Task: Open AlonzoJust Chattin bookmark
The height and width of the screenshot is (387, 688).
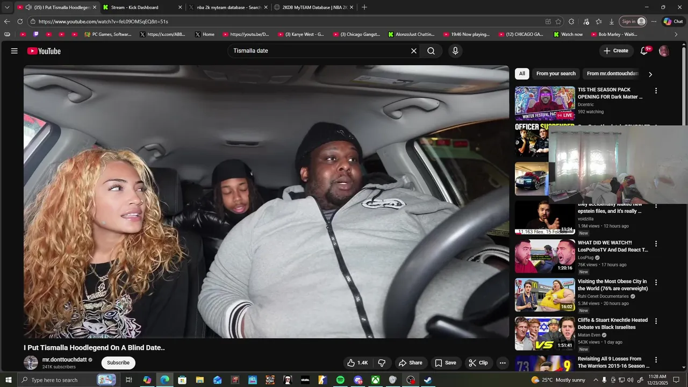Action: pyautogui.click(x=411, y=34)
